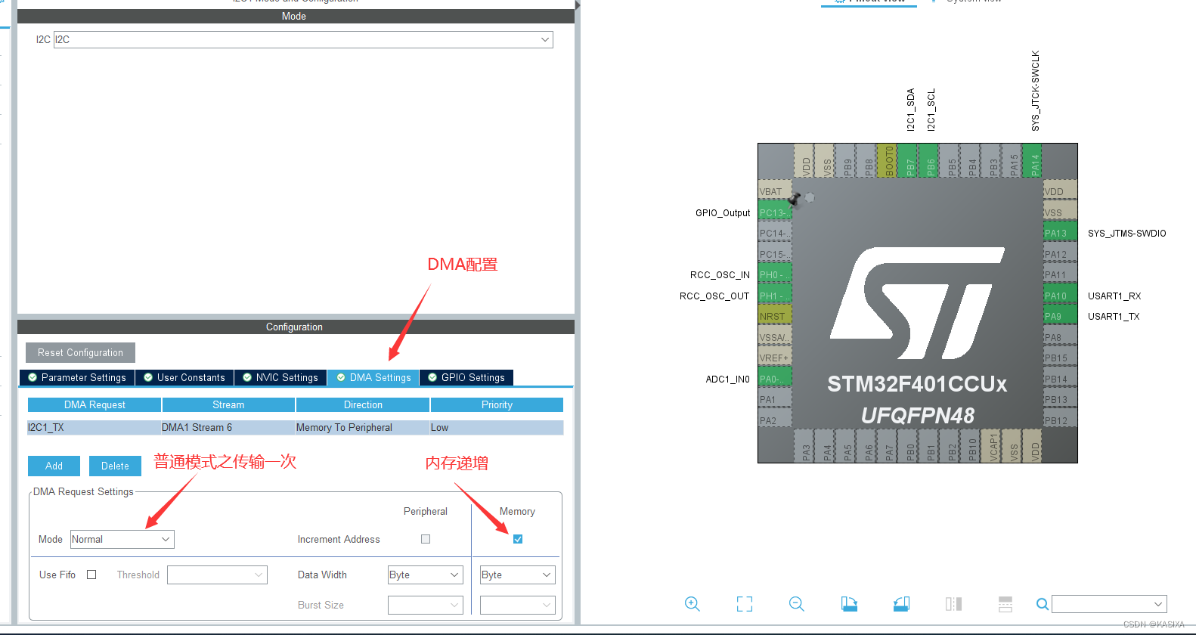Switch to the Parameter Settings tab
The width and height of the screenshot is (1196, 635).
(77, 377)
